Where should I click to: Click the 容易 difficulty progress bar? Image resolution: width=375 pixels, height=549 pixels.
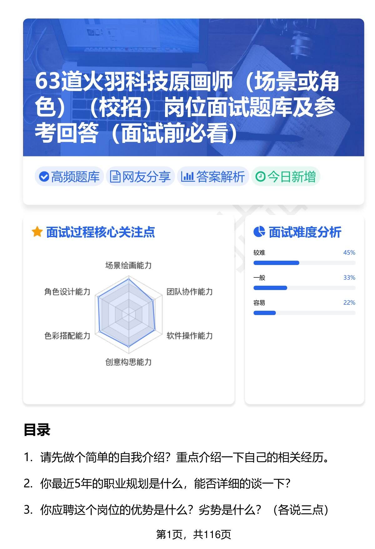click(304, 313)
